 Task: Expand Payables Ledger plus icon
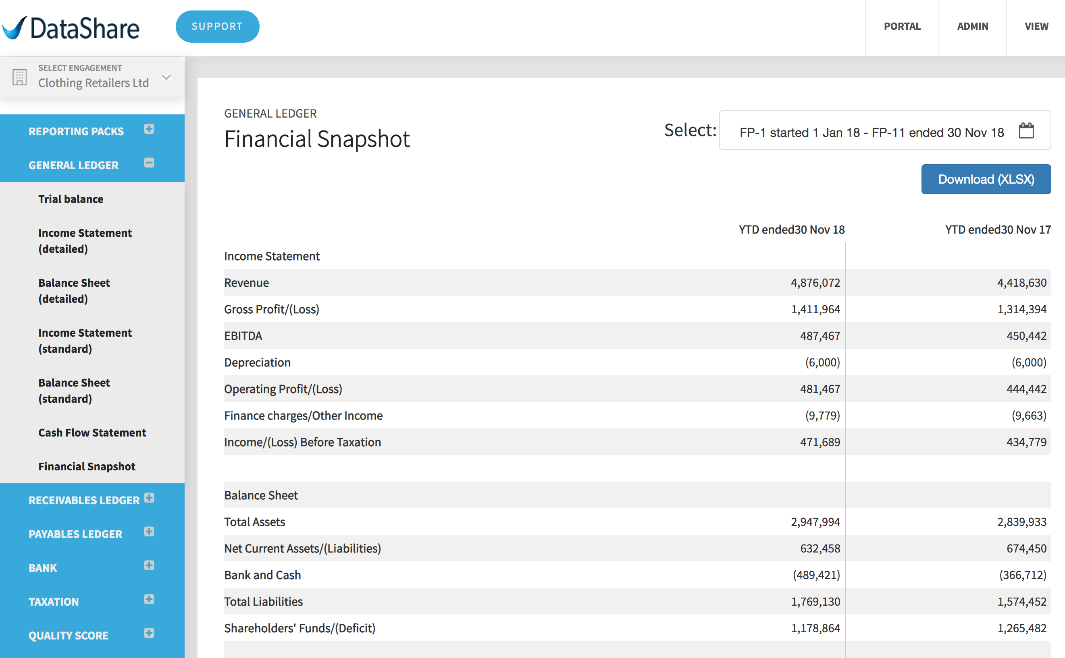click(149, 532)
